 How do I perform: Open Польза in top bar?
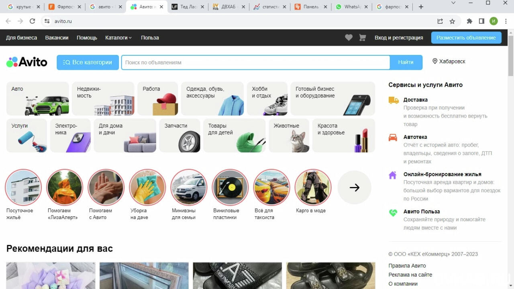[150, 37]
